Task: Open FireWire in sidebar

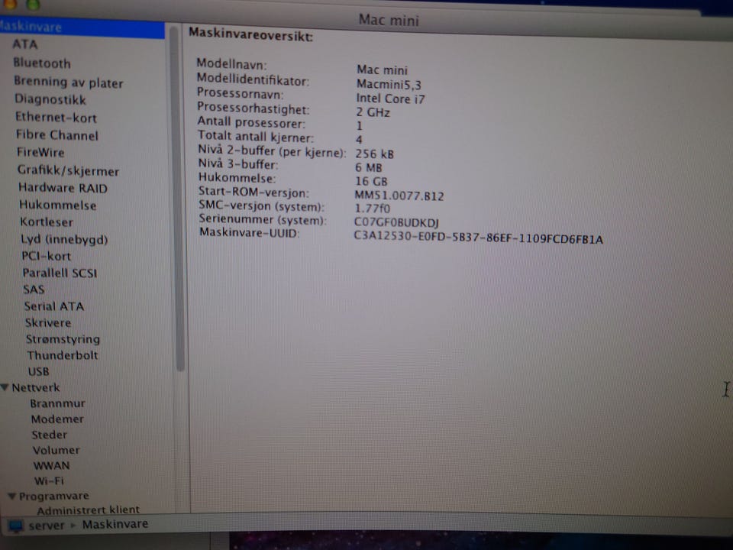Action: click(x=40, y=153)
